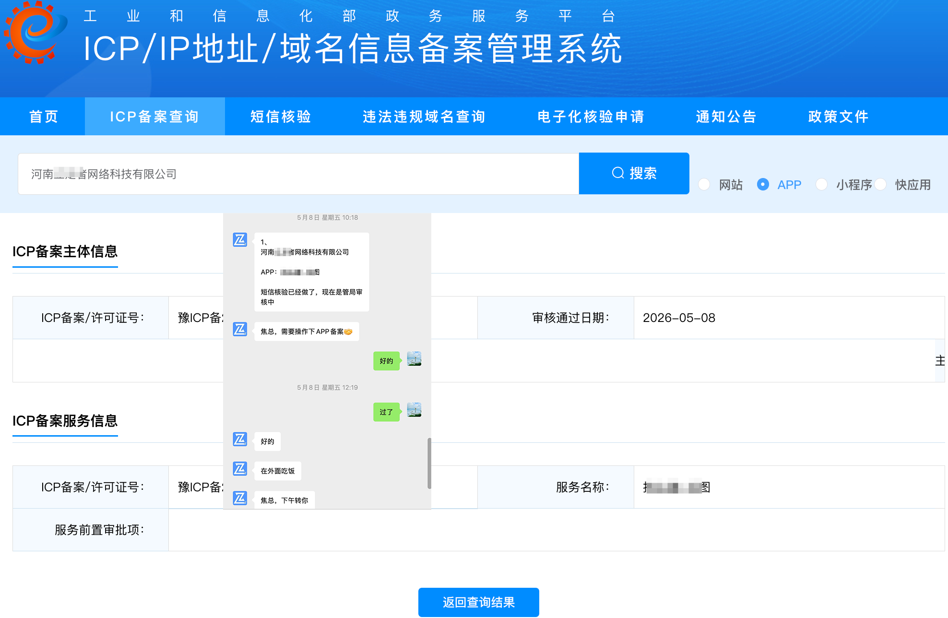The height and width of the screenshot is (618, 948).
Task: Choose the 快应用 radio option
Action: [880, 184]
